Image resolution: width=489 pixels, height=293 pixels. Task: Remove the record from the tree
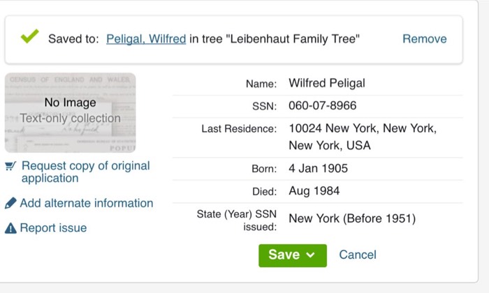point(424,39)
